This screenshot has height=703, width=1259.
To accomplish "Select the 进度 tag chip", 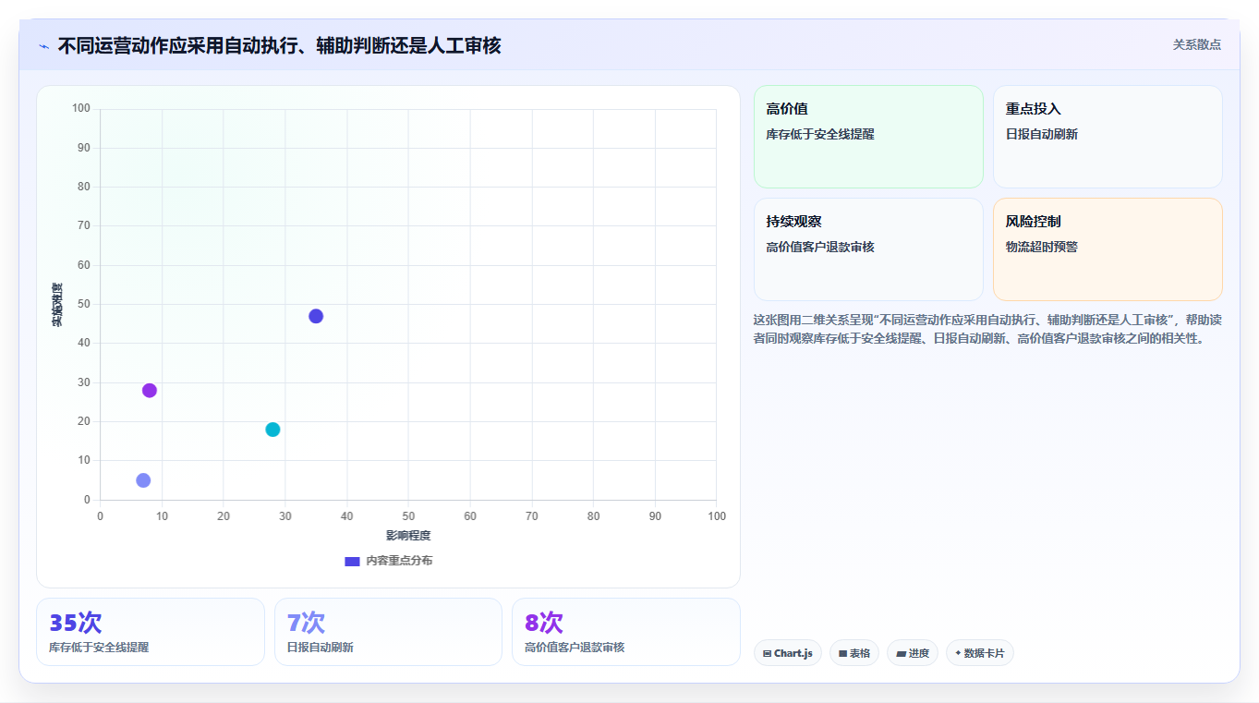I will [x=913, y=653].
